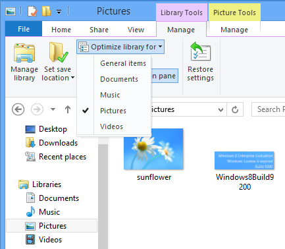The height and width of the screenshot is (249, 285).
Task: Switch to the Home ribbon tab
Action: point(61,30)
